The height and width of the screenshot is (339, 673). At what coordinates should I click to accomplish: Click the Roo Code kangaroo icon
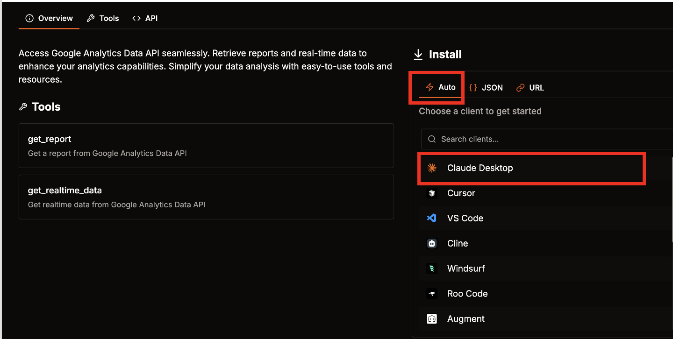point(432,294)
